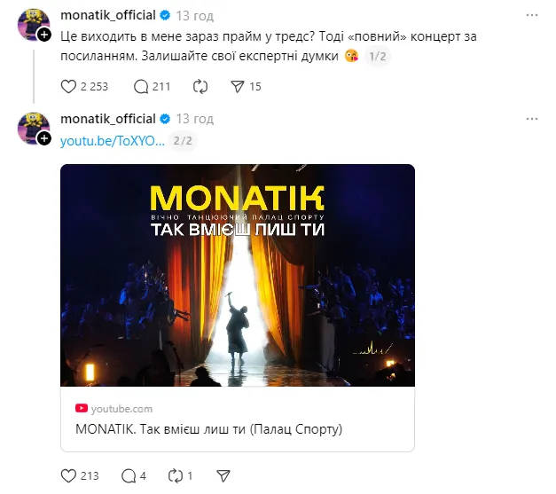Open the title 'MONATIK. Так вмієш лиш ти (Палац Спорту)'
The width and height of the screenshot is (556, 494).
coord(208,429)
